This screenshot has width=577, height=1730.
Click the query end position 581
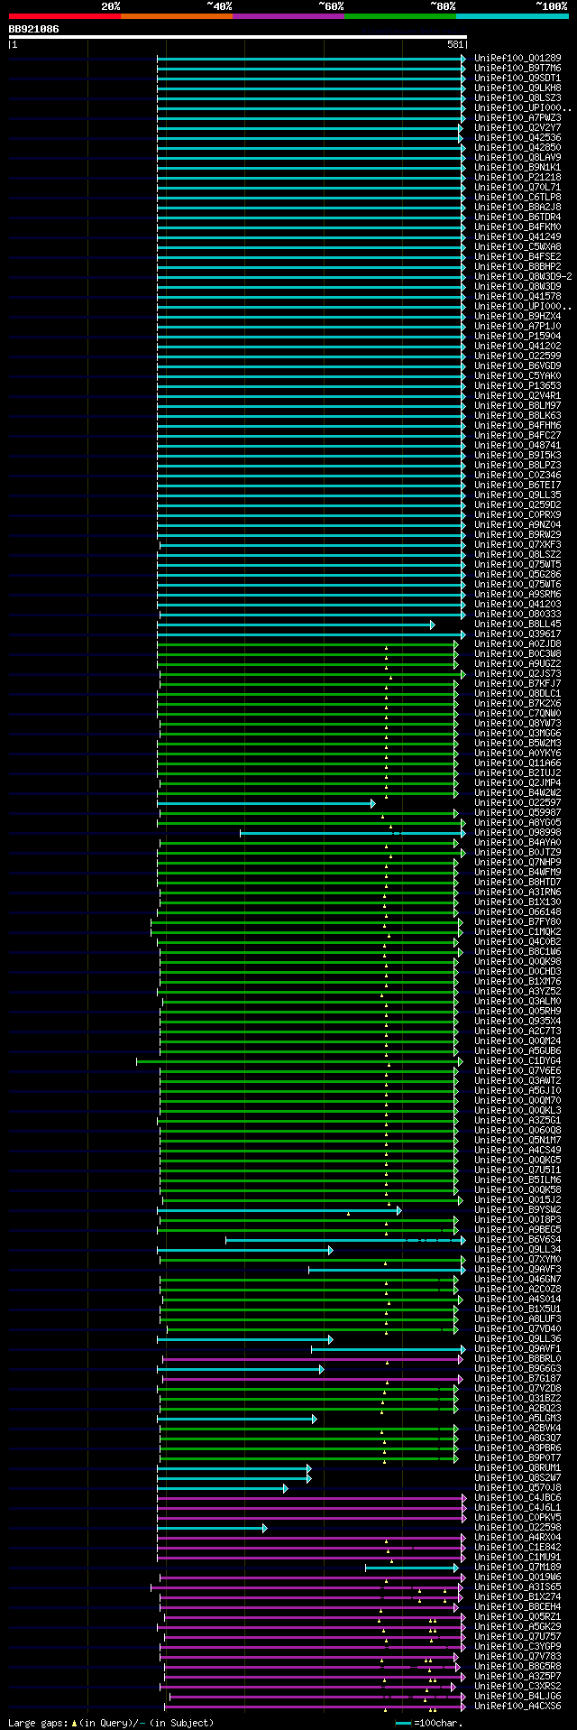pos(455,44)
